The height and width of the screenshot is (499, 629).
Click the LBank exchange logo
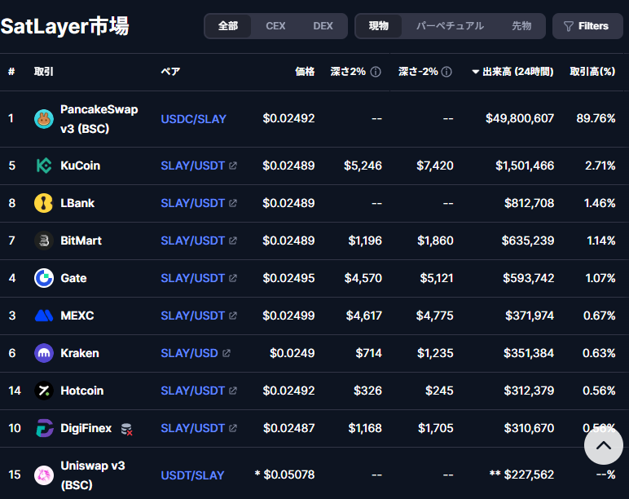tap(44, 203)
